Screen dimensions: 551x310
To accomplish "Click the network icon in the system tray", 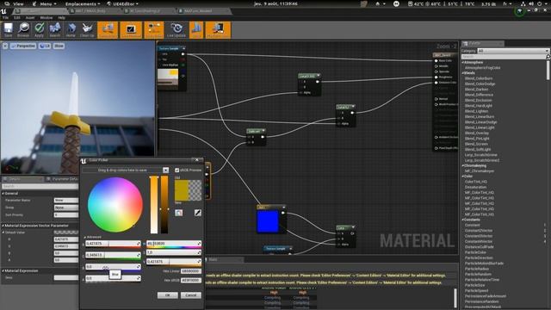I will click(523, 3).
